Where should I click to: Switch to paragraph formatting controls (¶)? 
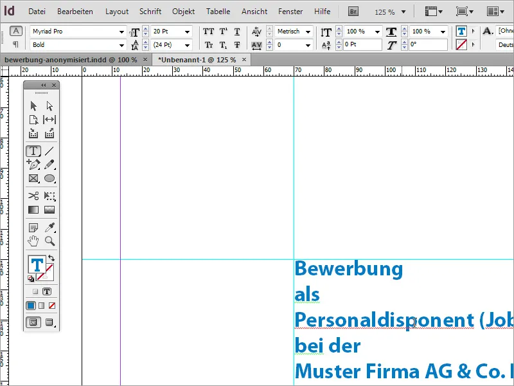point(15,44)
